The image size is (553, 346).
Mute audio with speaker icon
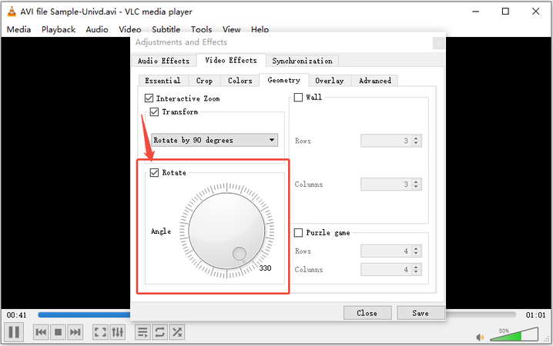pos(480,338)
